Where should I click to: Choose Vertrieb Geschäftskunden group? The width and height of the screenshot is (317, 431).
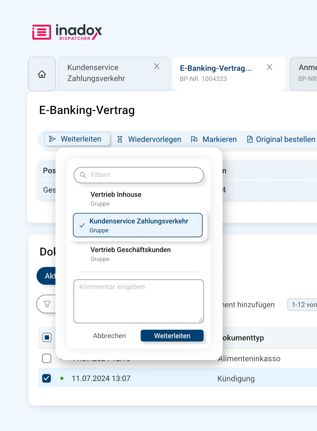[138, 254]
